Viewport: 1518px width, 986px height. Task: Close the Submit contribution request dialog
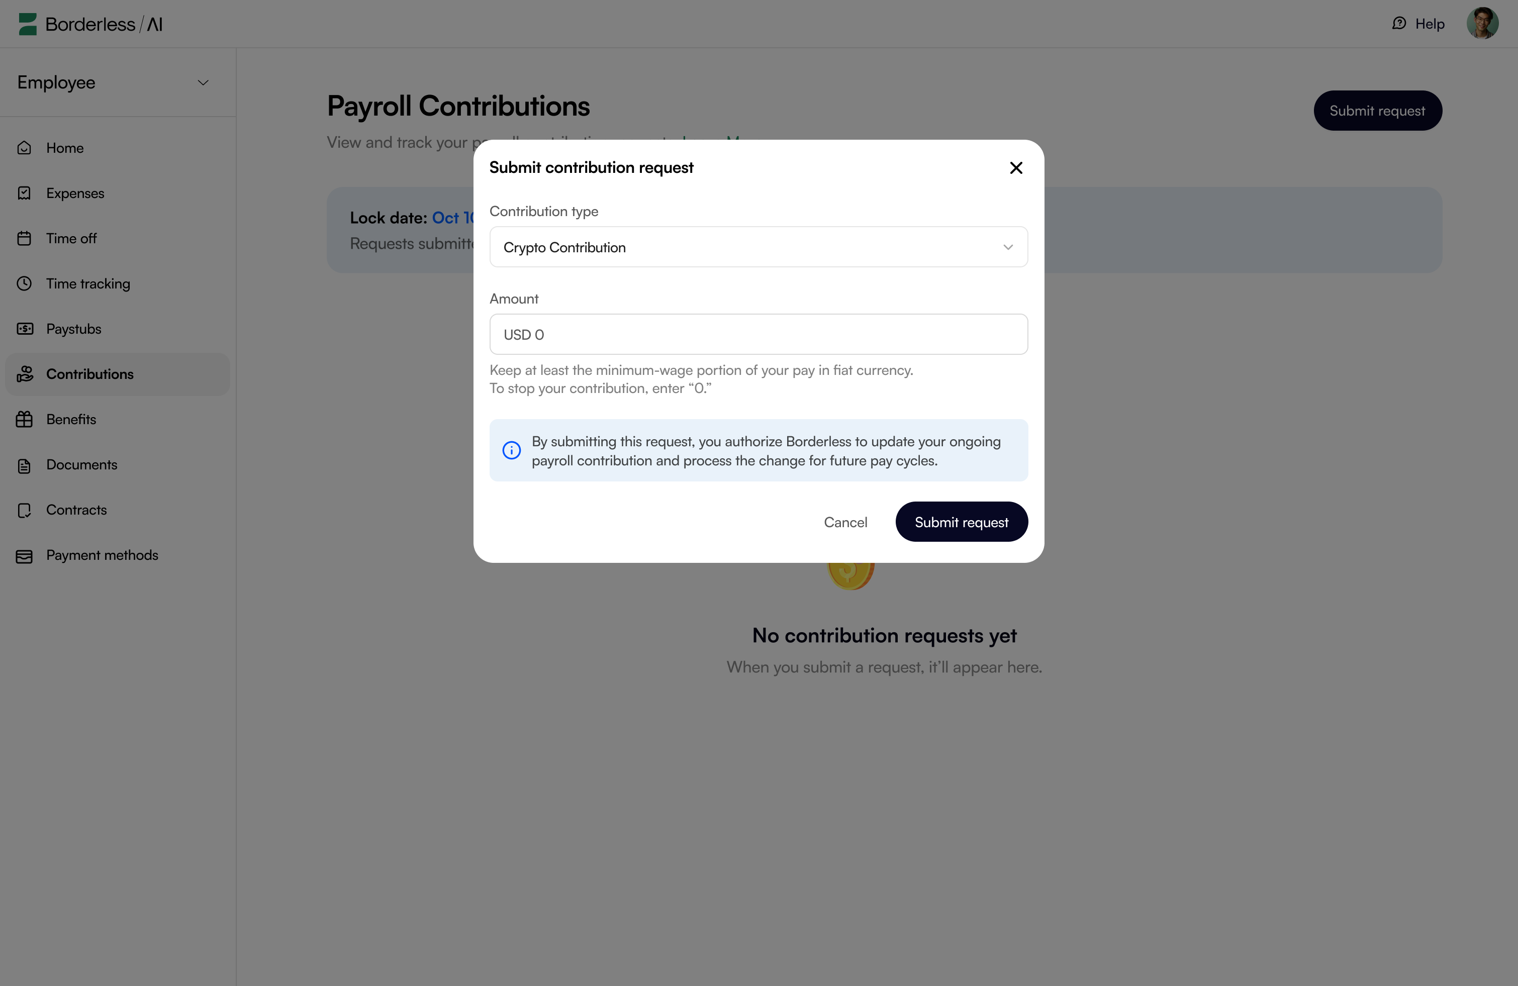click(1016, 168)
